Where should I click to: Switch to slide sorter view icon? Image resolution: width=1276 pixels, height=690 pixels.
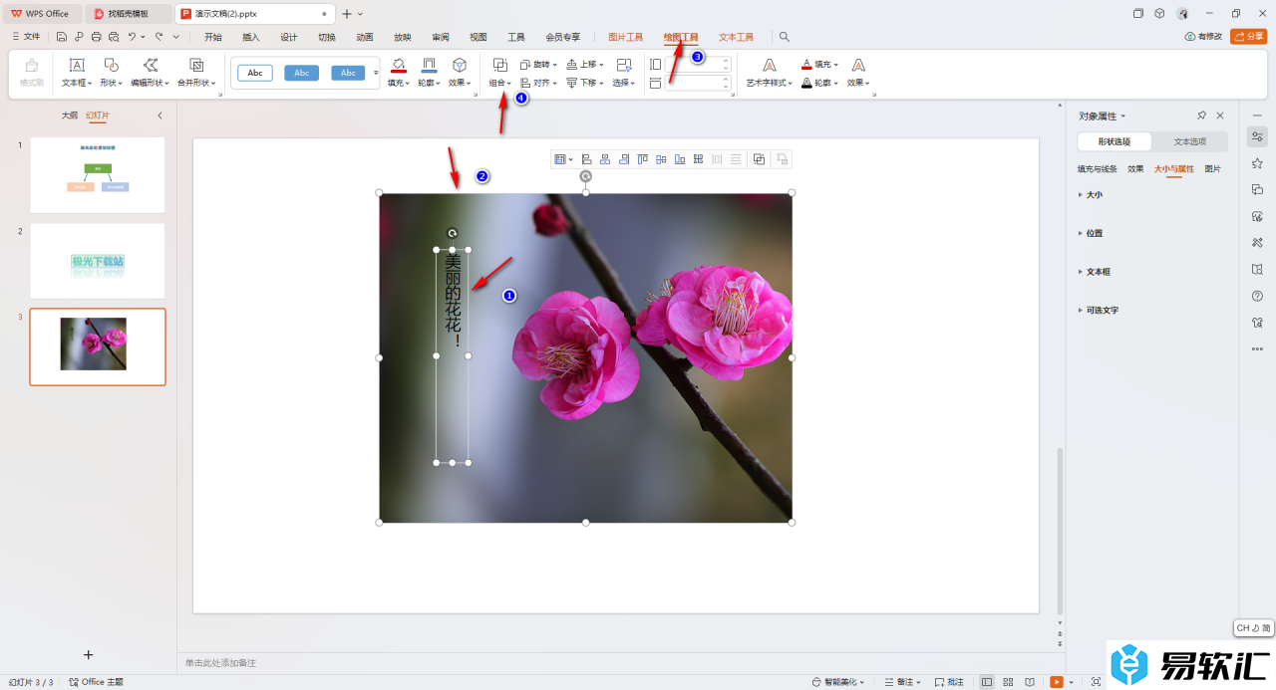click(x=1009, y=682)
